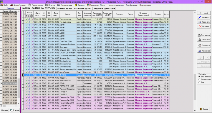Click client cell ДиетТорг ООО

[68, 41]
